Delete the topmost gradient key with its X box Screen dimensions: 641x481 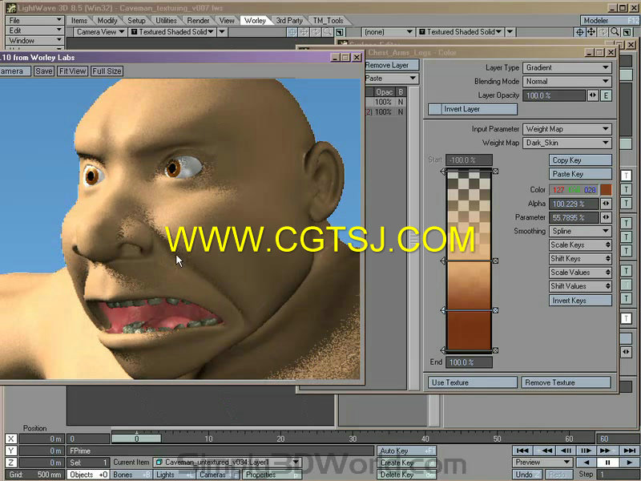pos(495,172)
